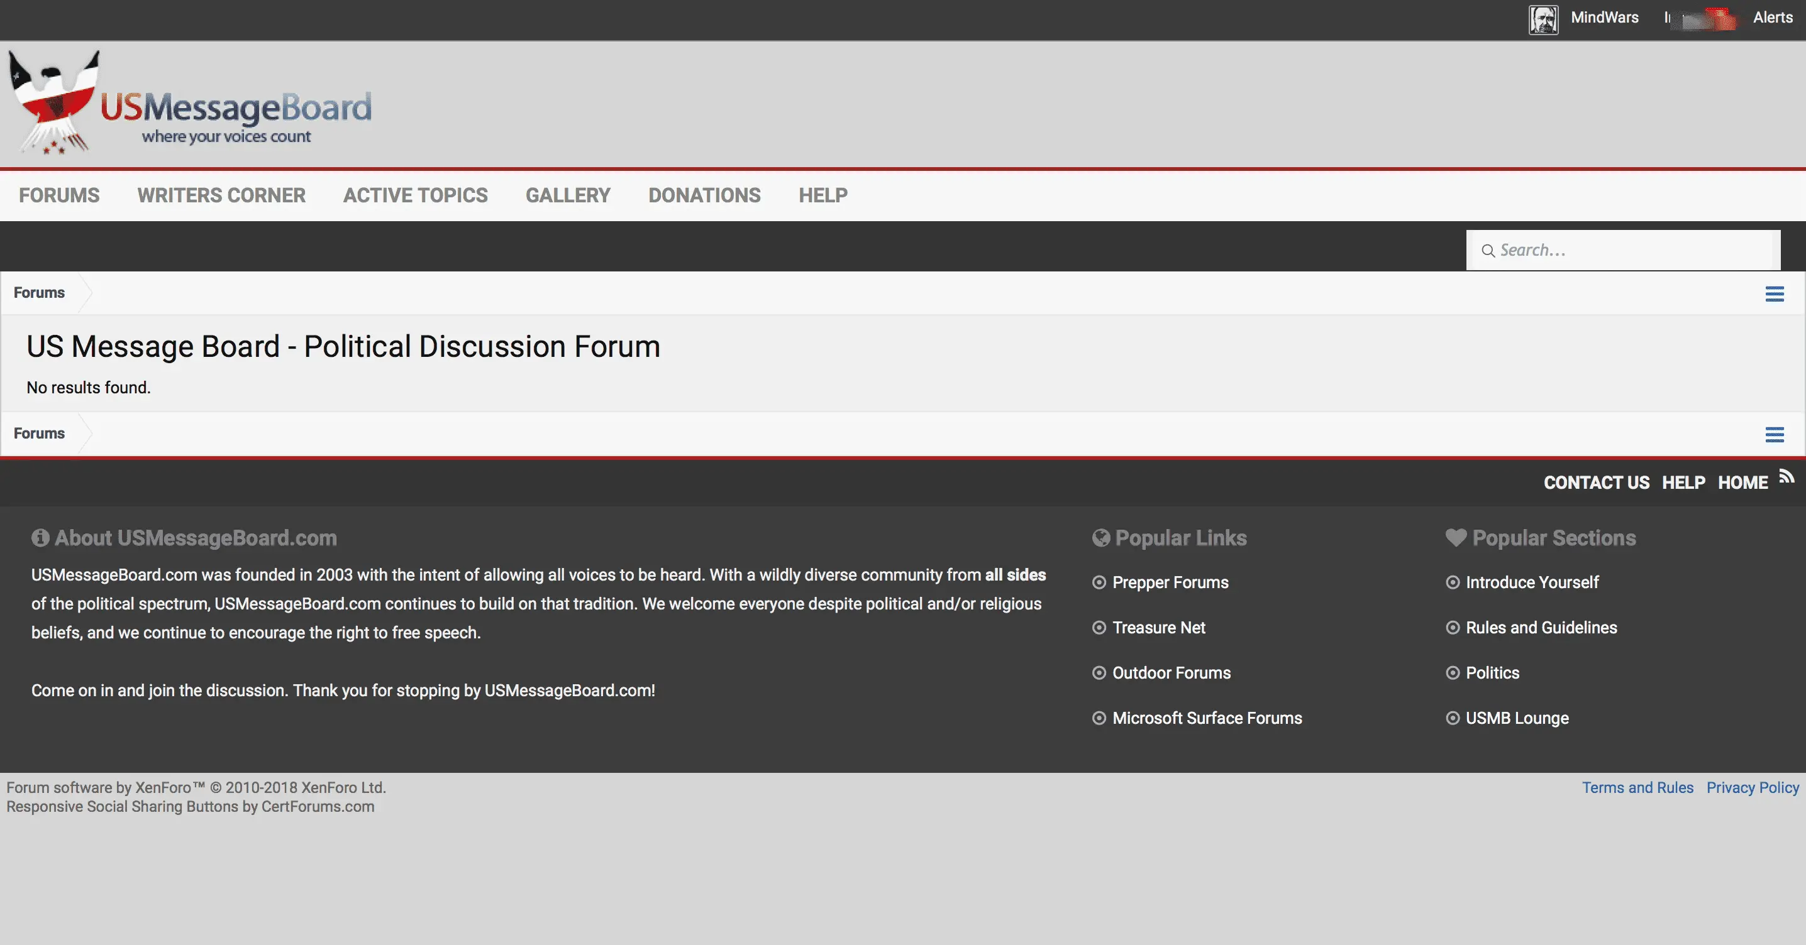Viewport: 1806px width, 945px height.
Task: Open the GALLERY navigation tab
Action: (x=568, y=195)
